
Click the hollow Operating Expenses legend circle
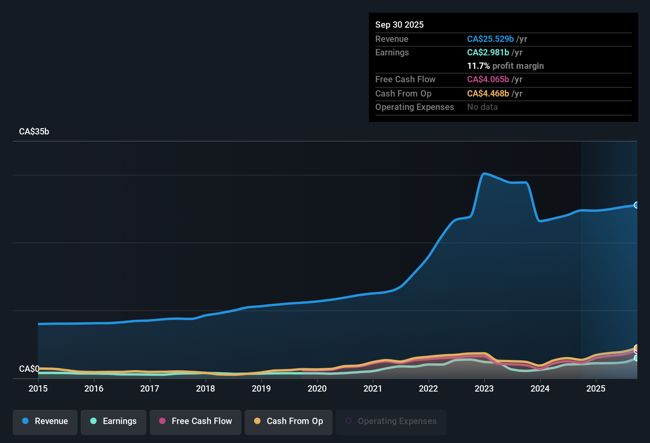(348, 421)
